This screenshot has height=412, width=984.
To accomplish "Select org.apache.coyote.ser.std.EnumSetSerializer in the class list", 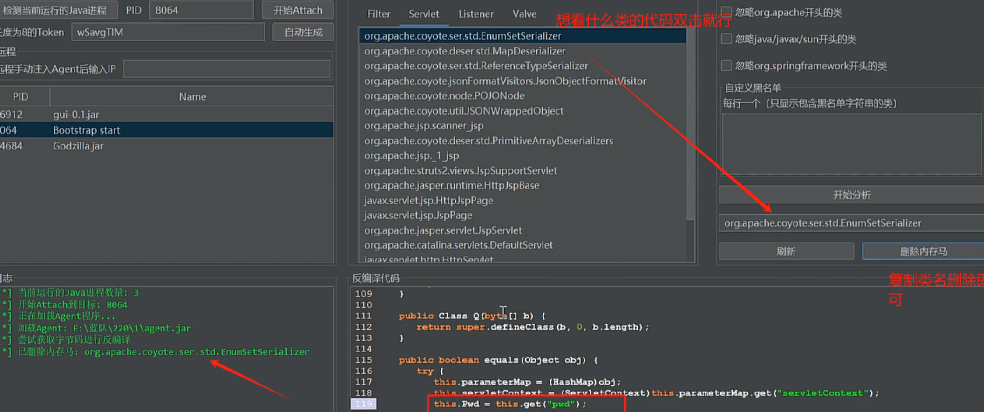I will click(523, 36).
